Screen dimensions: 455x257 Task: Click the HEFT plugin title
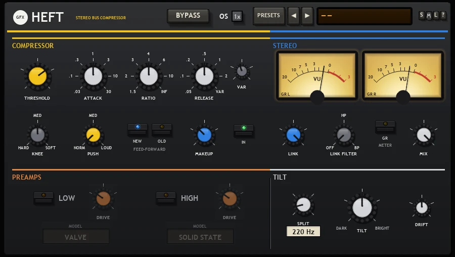click(x=48, y=17)
